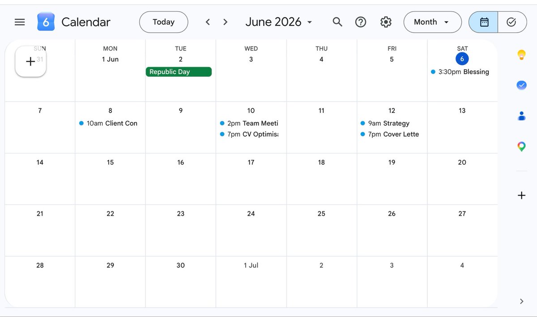
Task: Open the 3:30pm Blessing event
Action: (460, 72)
